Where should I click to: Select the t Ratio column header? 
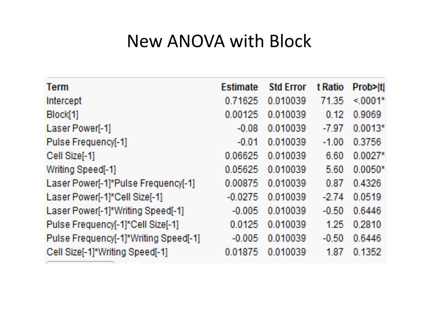pyautogui.click(x=330, y=87)
